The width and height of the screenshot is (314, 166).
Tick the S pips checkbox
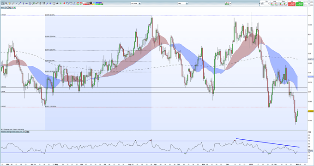click(x=305, y=2)
